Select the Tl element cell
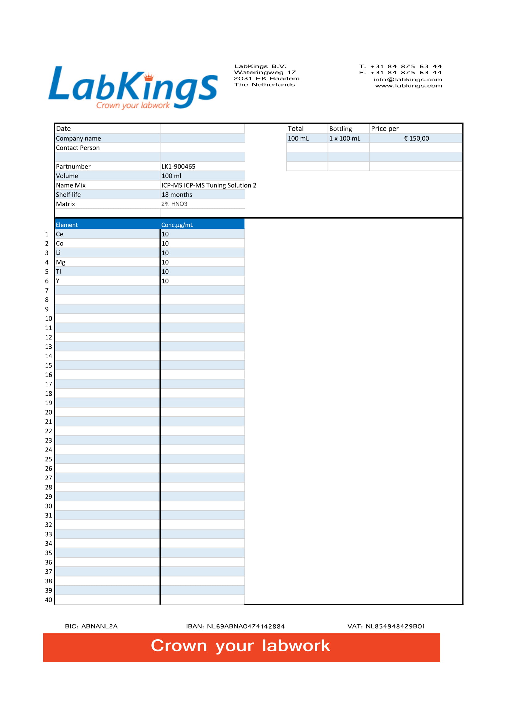This screenshot has width=511, height=723. (x=108, y=271)
